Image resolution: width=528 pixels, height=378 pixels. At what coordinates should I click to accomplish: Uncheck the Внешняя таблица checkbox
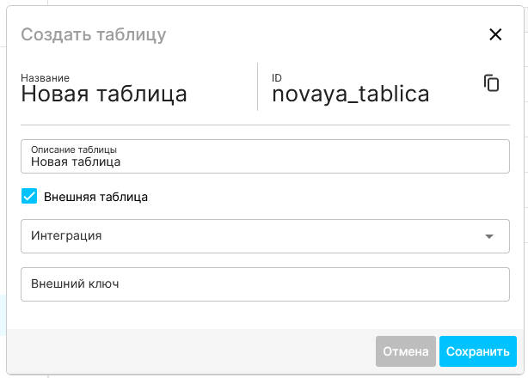click(29, 196)
